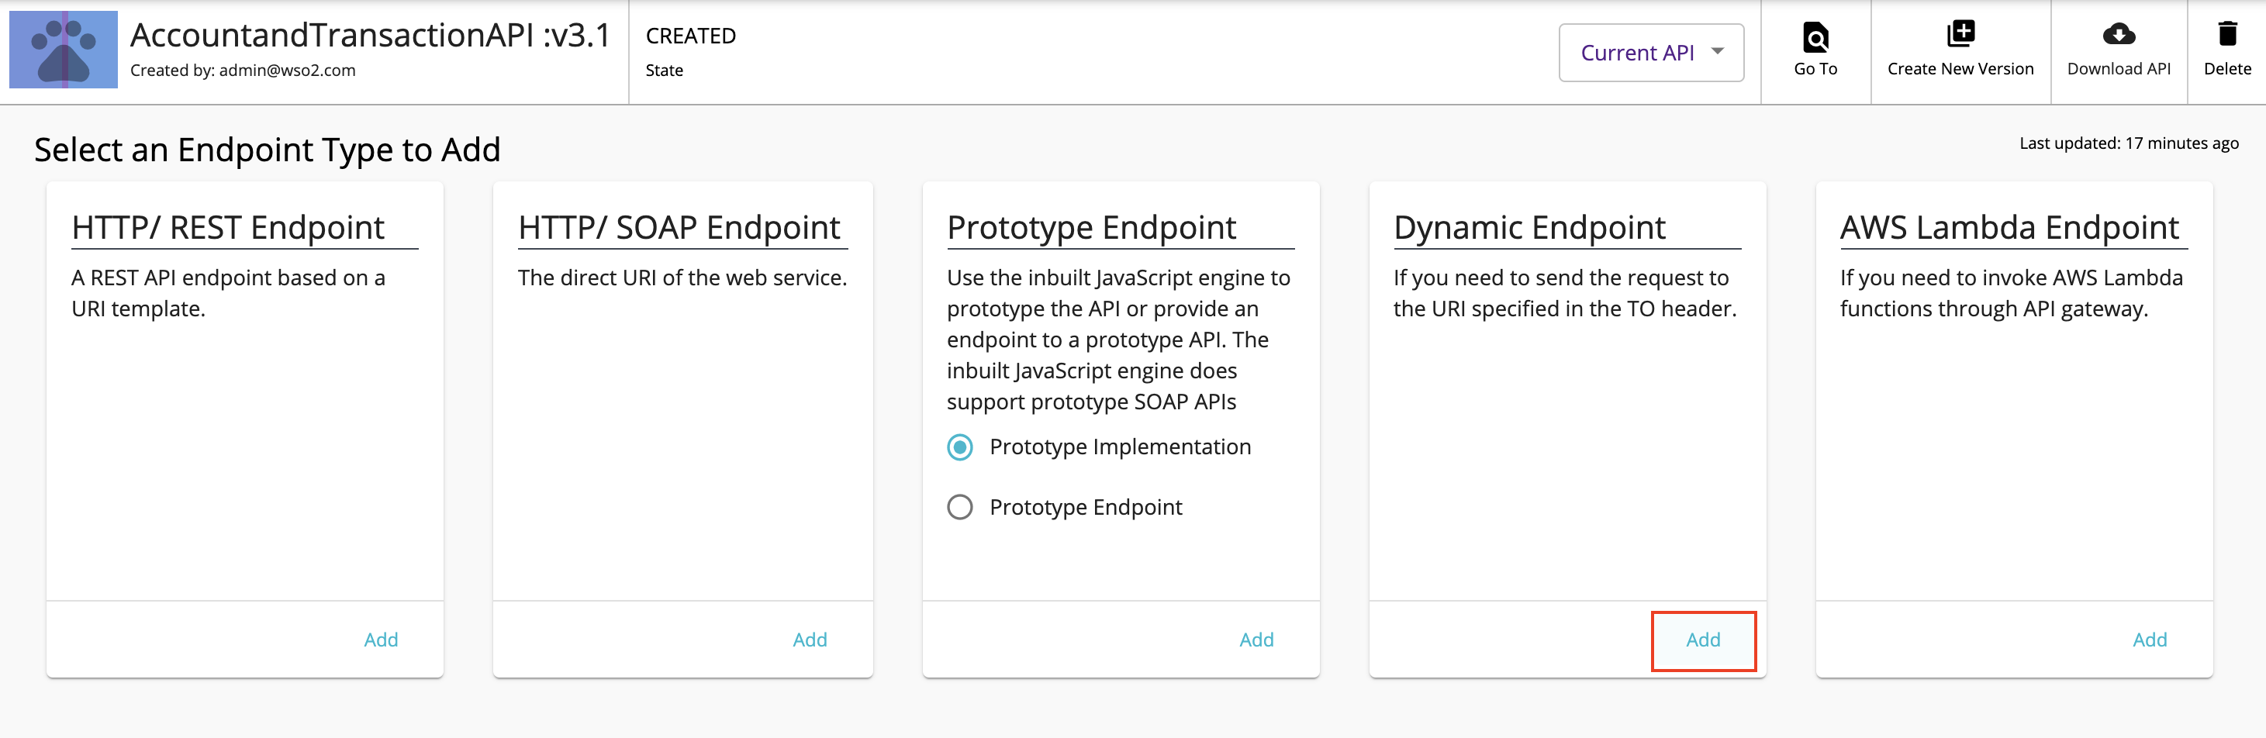Select Prototype Implementation radio button
Image resolution: width=2266 pixels, height=738 pixels.
(960, 447)
